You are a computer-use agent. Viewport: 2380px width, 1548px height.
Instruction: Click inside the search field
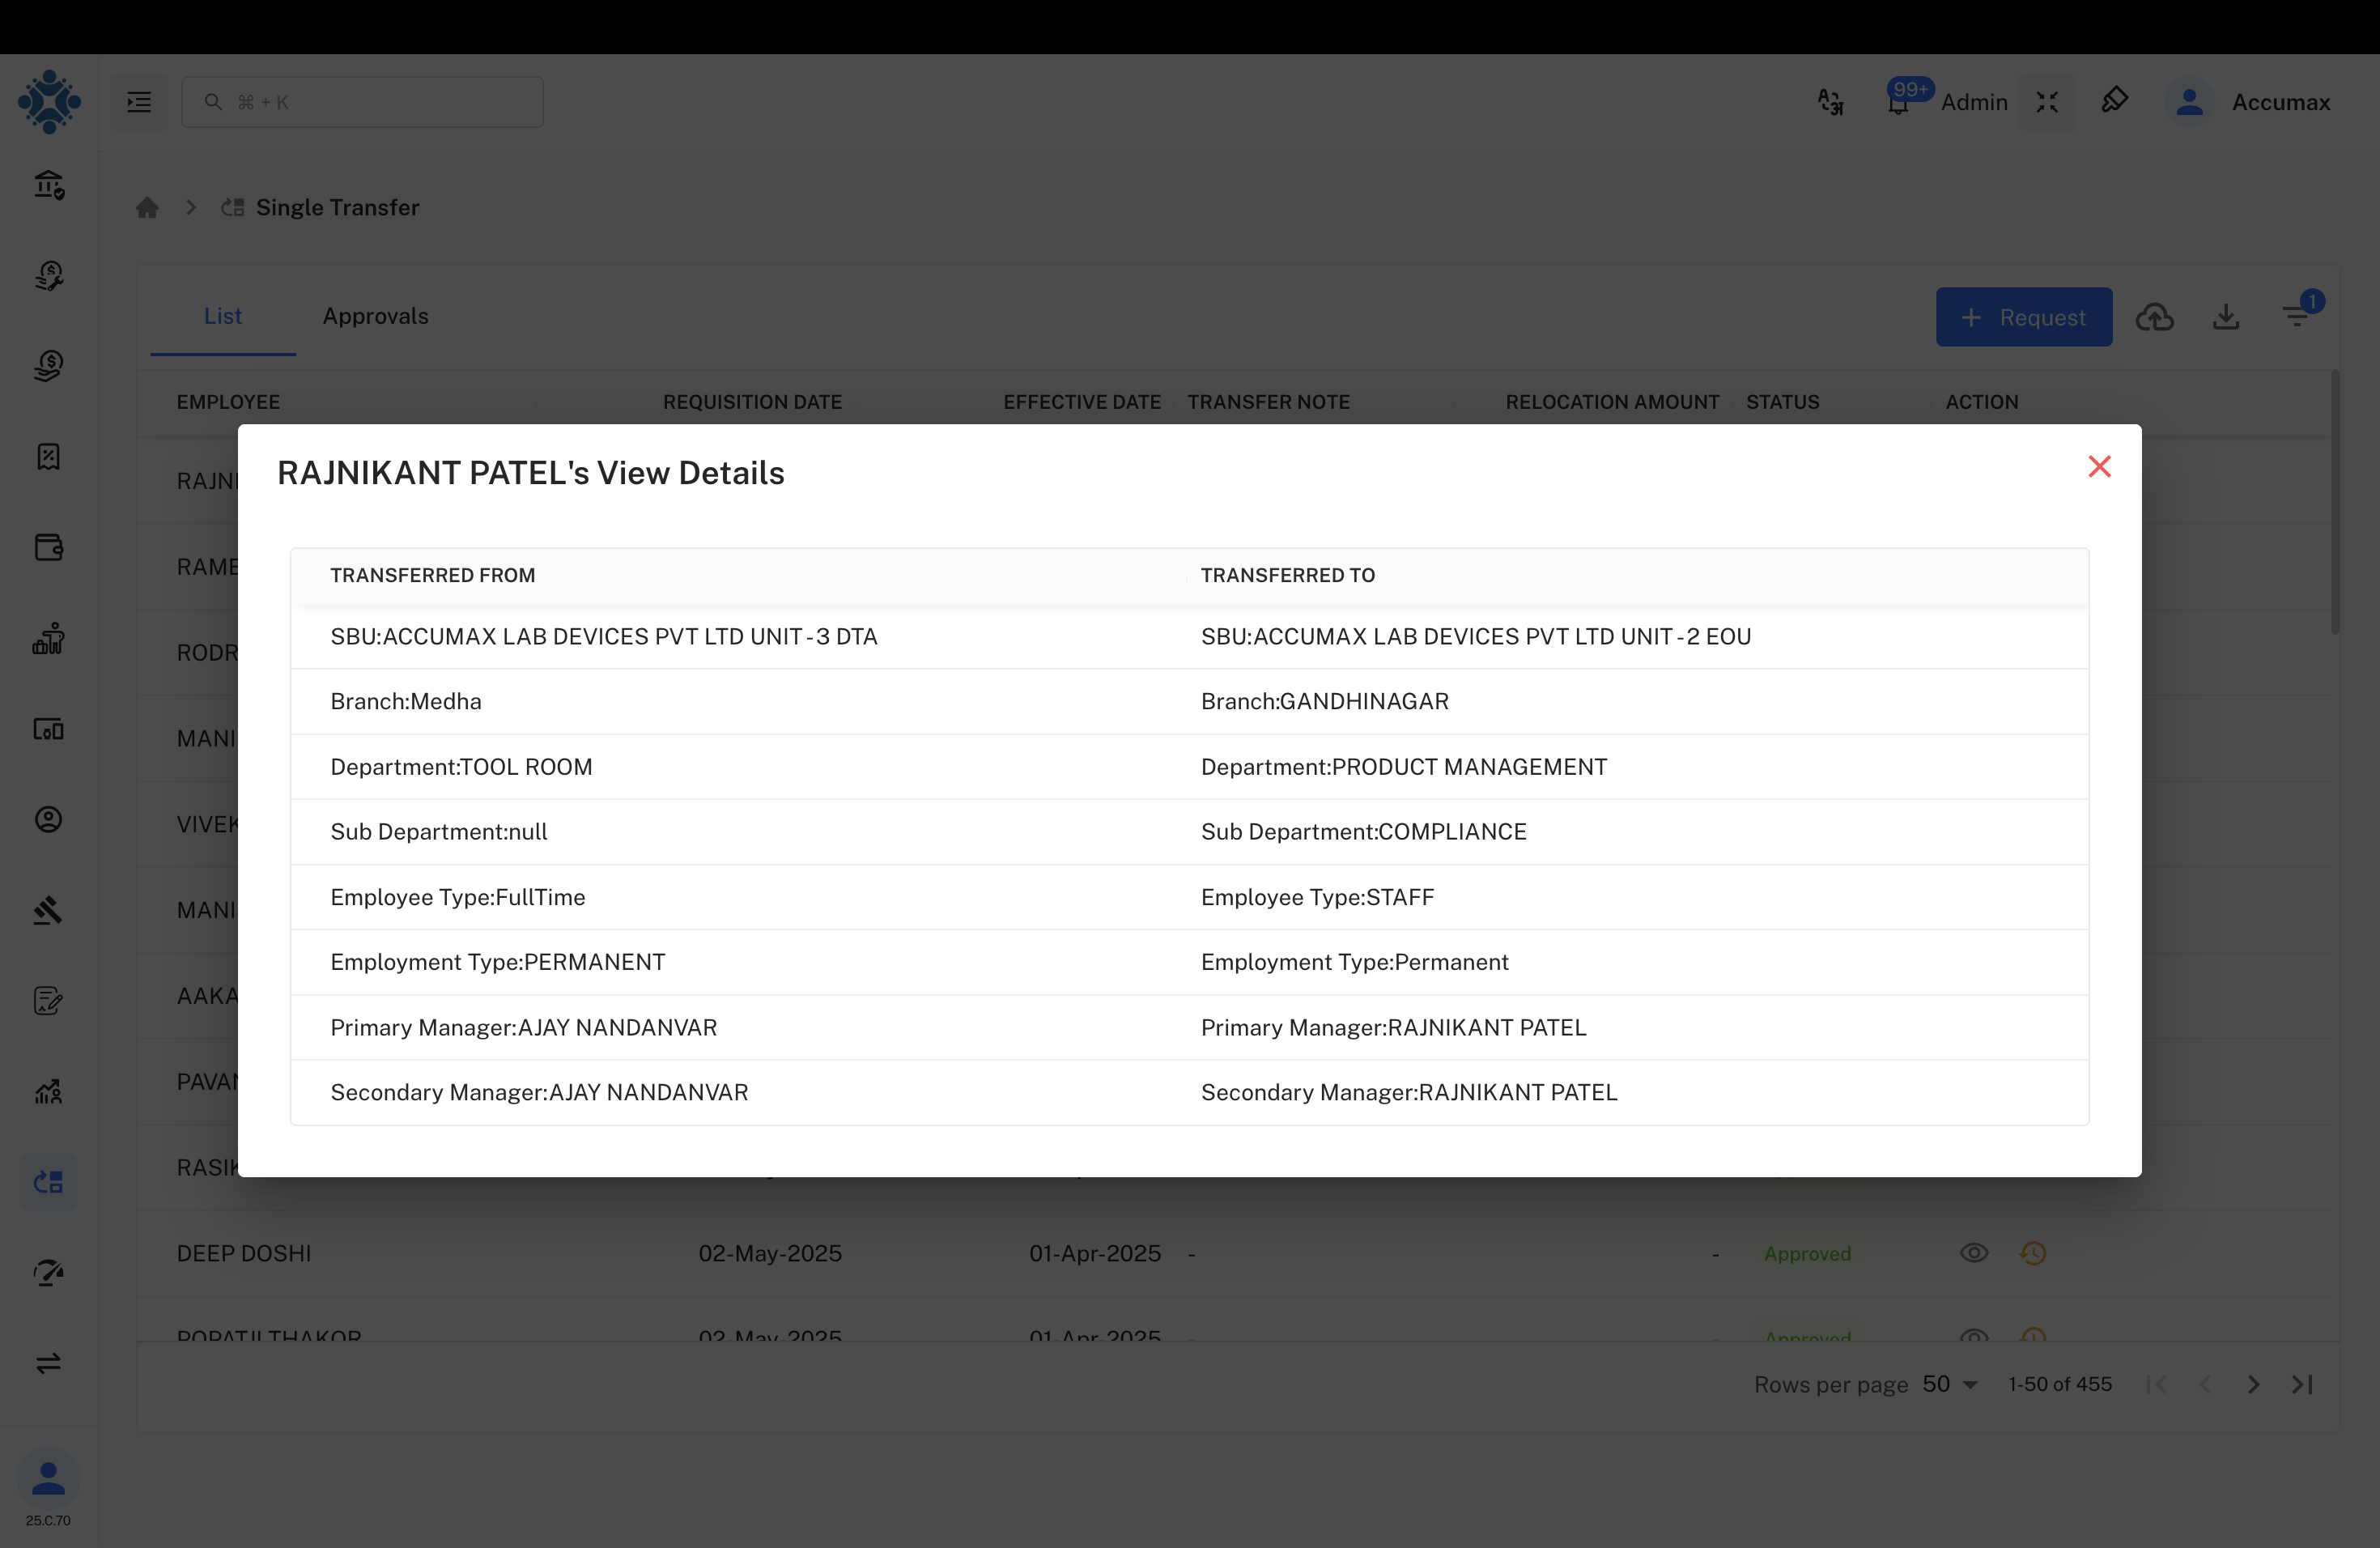(x=362, y=101)
